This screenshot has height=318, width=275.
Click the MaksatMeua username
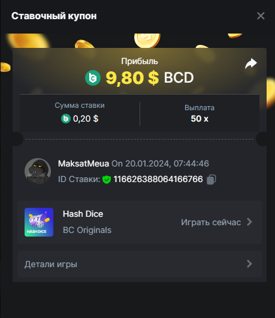point(83,163)
